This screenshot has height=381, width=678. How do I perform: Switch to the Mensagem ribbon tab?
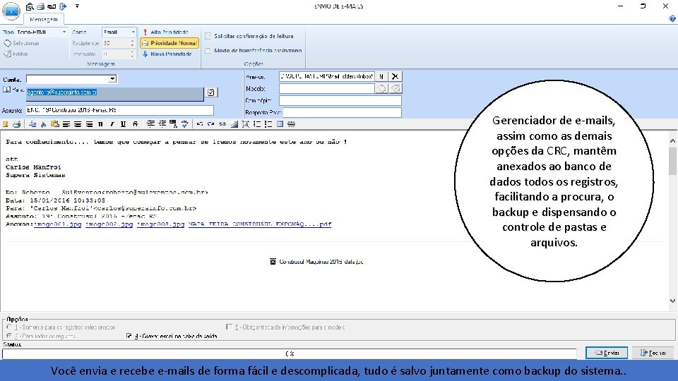[43, 20]
